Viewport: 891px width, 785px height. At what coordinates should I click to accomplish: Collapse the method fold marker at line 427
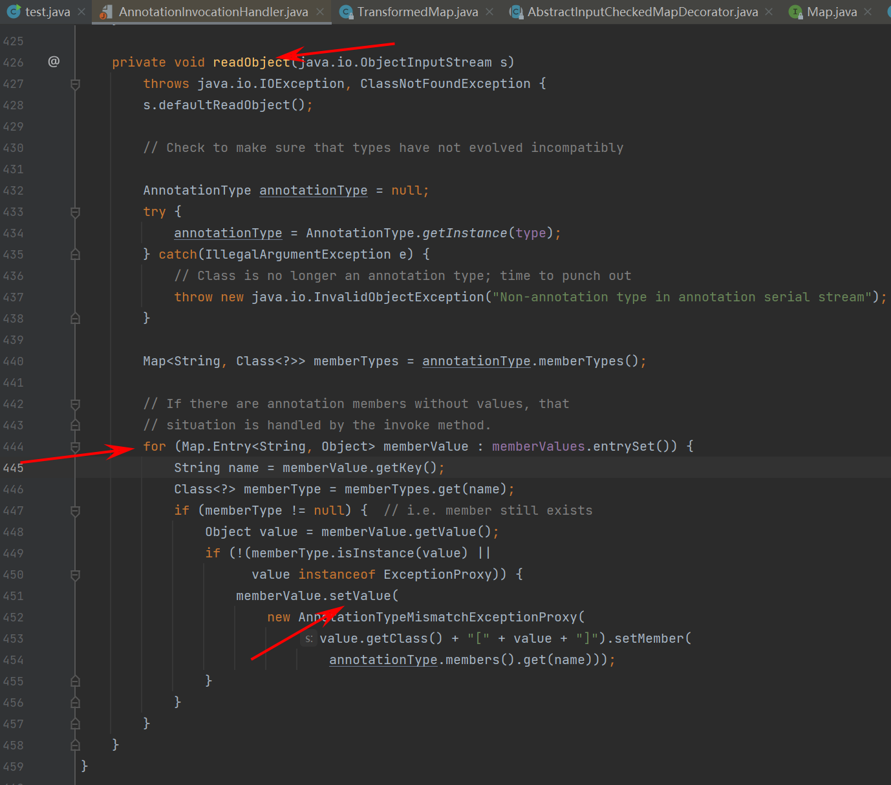[75, 84]
